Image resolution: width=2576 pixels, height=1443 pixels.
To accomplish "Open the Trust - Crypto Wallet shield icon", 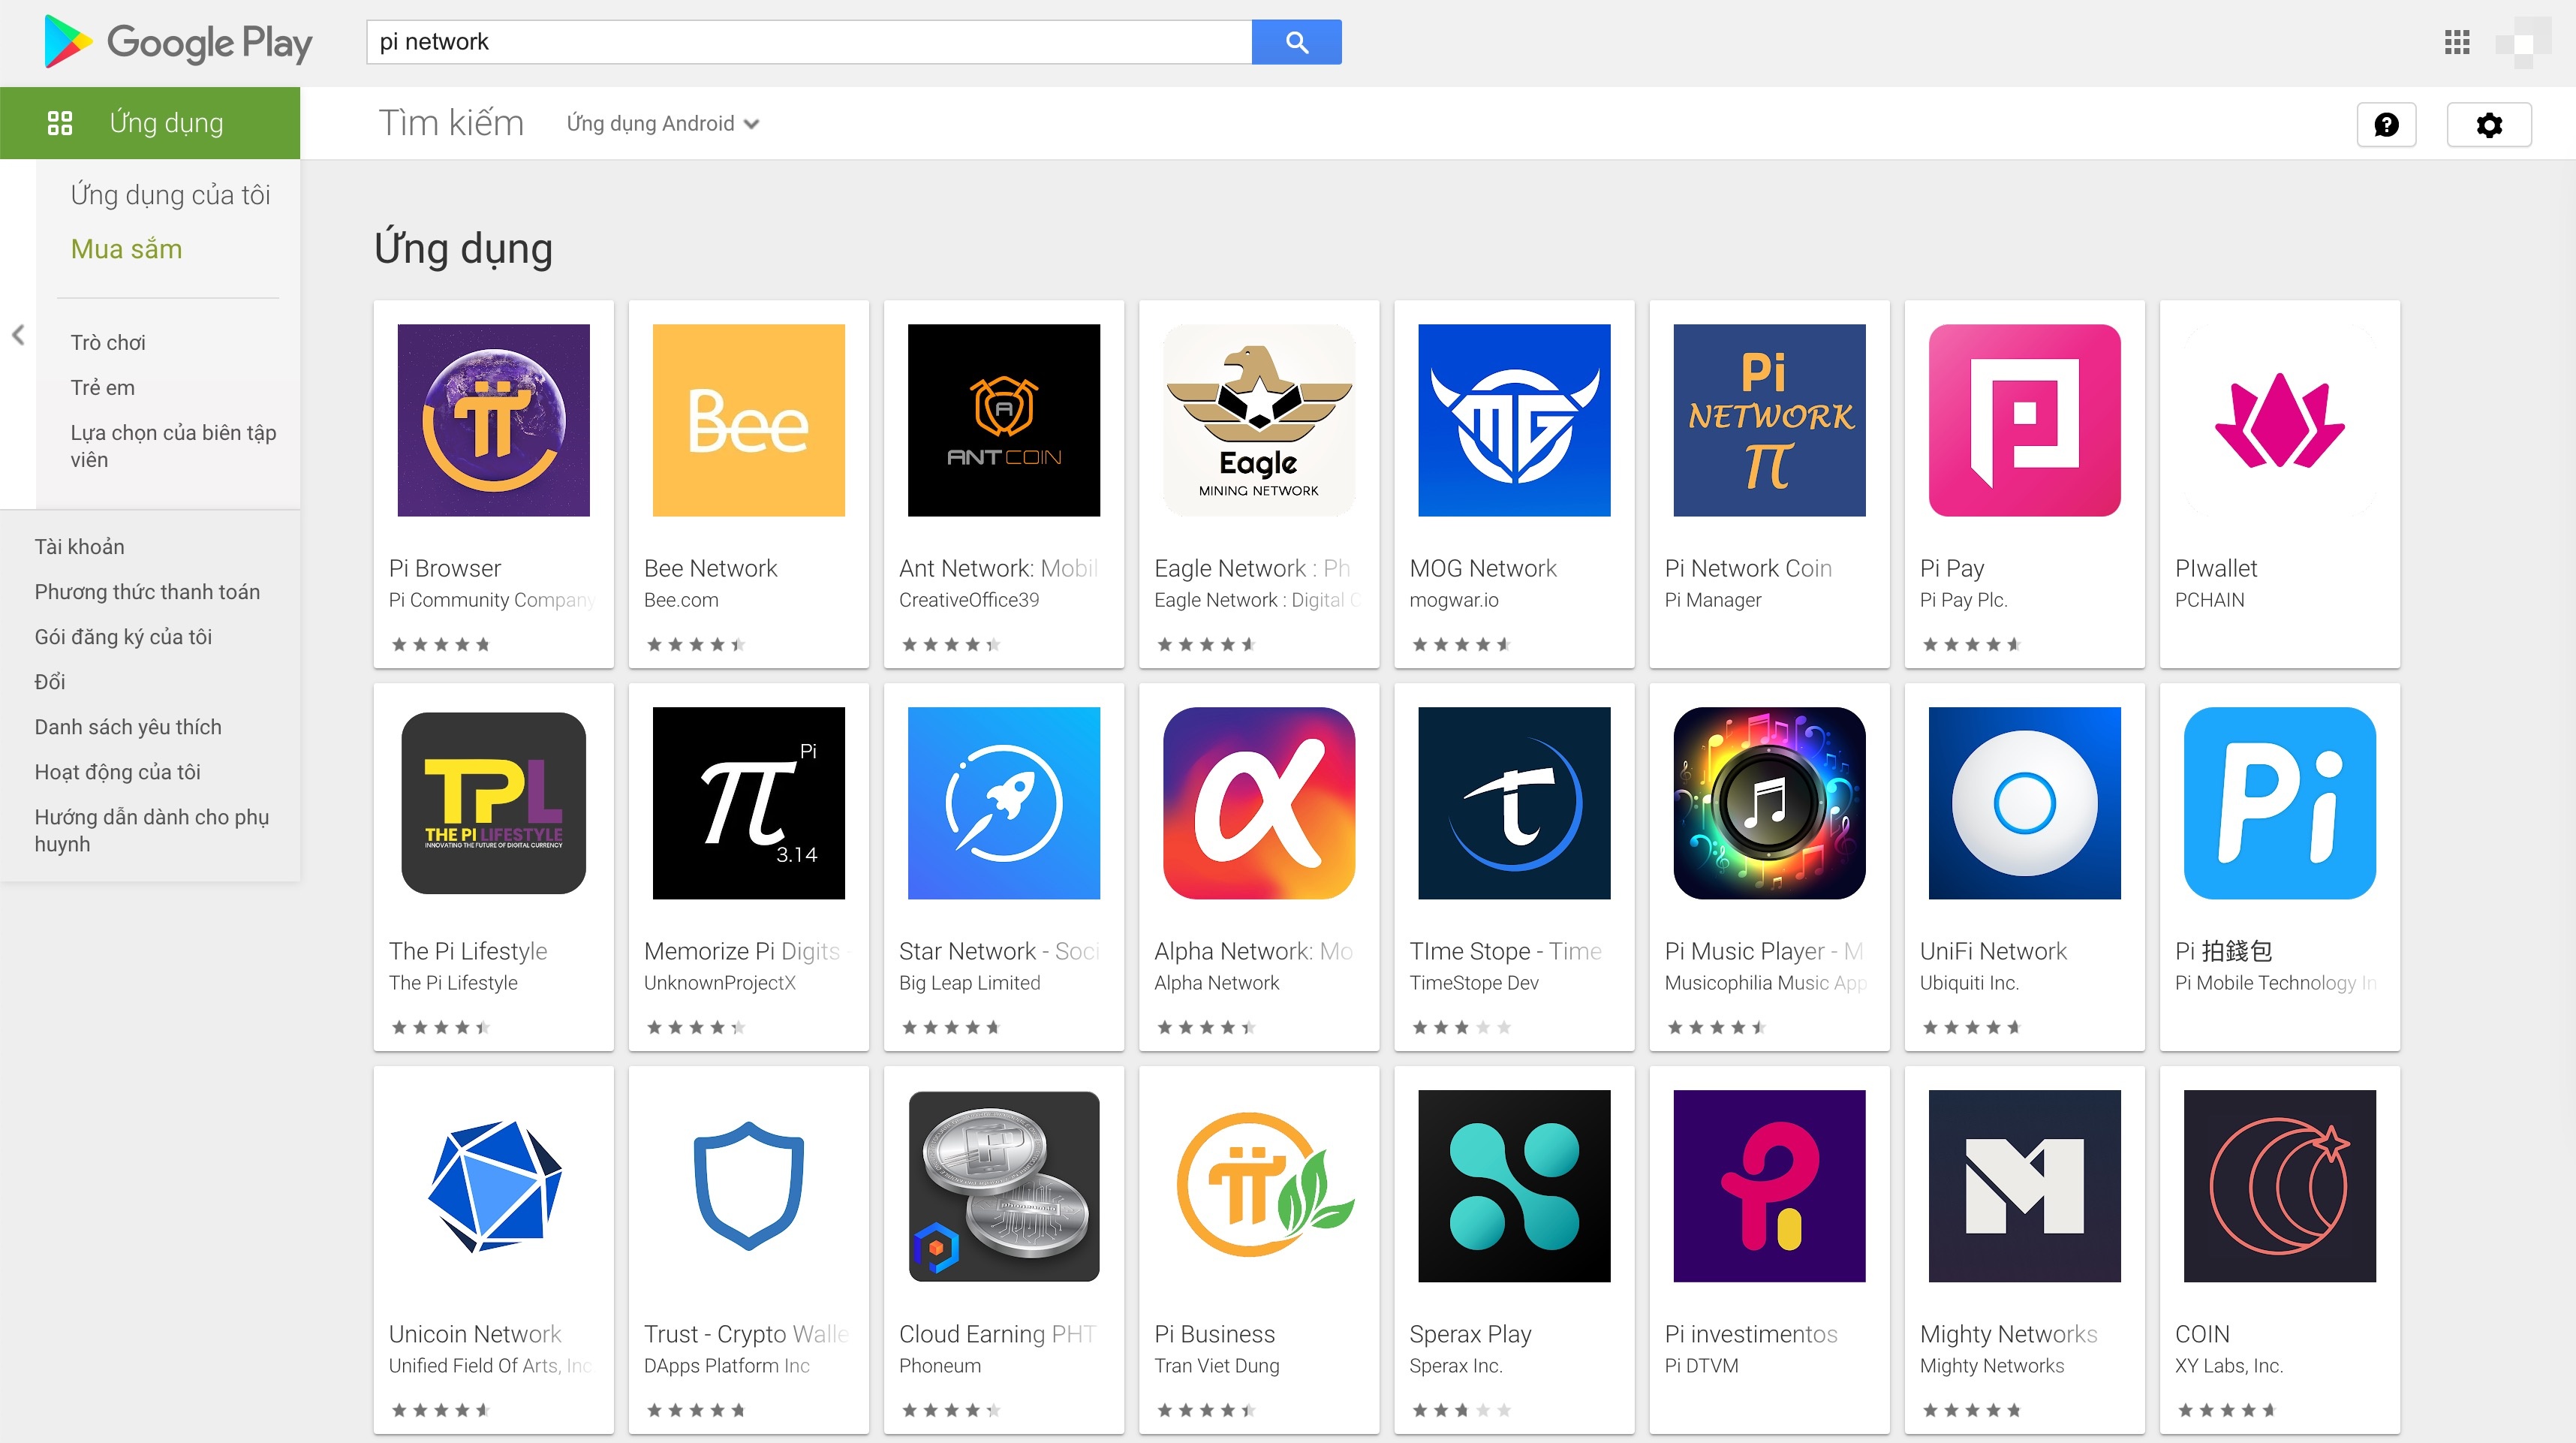I will [x=748, y=1185].
